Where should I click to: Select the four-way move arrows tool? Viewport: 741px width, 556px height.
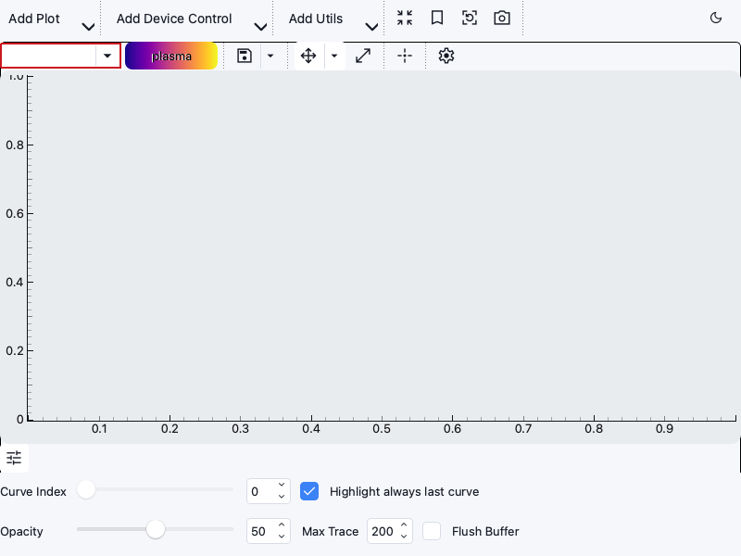tap(309, 56)
